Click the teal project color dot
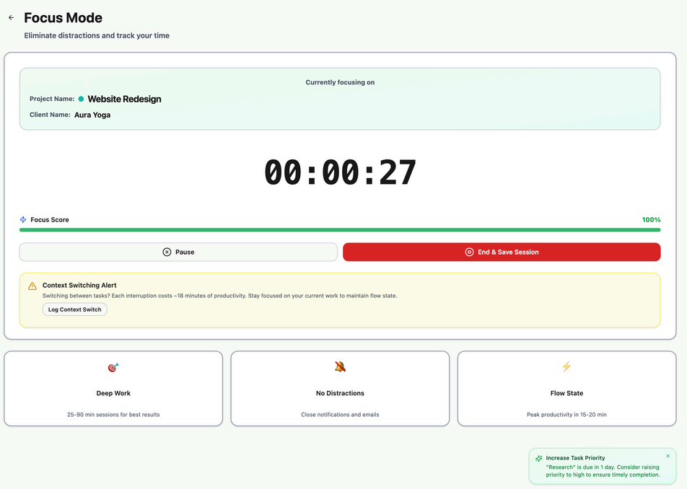 (x=81, y=99)
